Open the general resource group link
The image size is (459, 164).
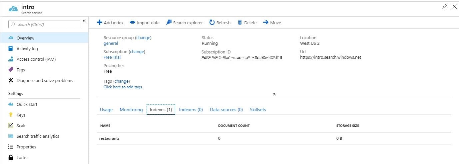pyautogui.click(x=111, y=43)
